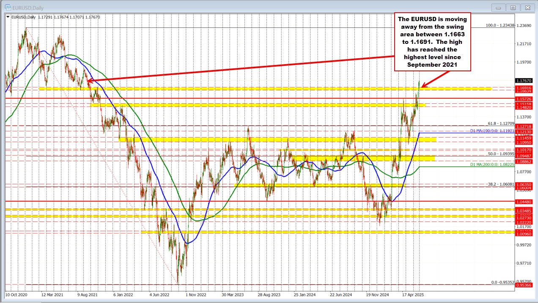Open the EURUSD,Daily symbol dropdown triangle
Viewport: 538px width, 303px height.
click(7, 17)
